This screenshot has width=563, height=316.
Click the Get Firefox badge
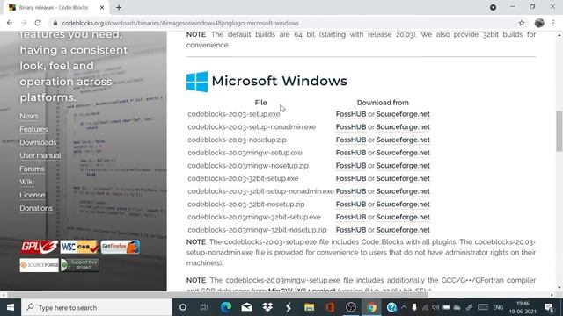(x=121, y=247)
